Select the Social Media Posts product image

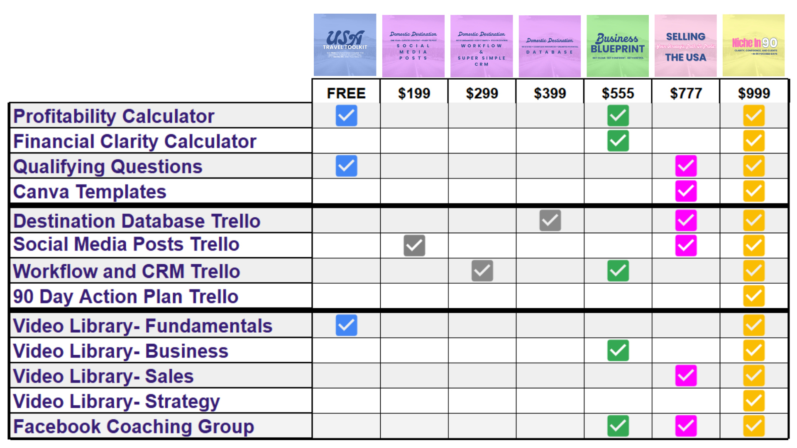pos(413,46)
